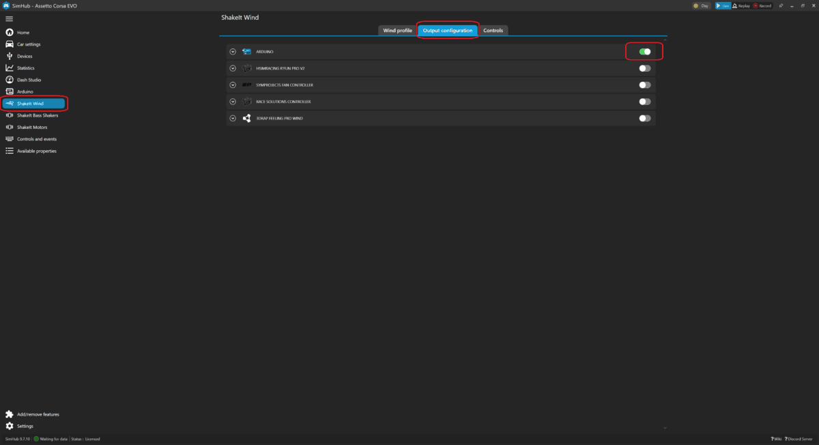The image size is (819, 445).
Task: Toggle the Day mode button
Action: pyautogui.click(x=701, y=5)
